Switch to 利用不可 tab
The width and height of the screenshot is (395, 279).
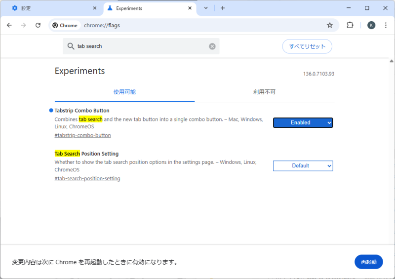pos(264,92)
